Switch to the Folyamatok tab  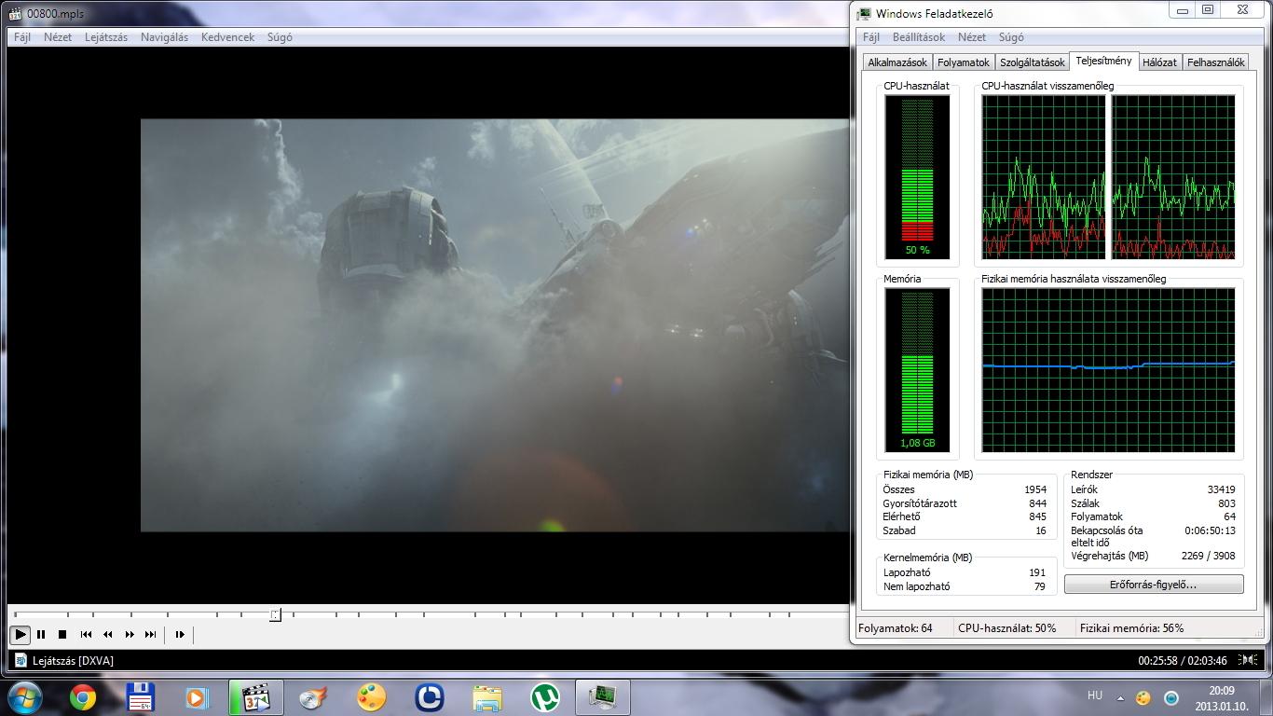[x=964, y=62]
